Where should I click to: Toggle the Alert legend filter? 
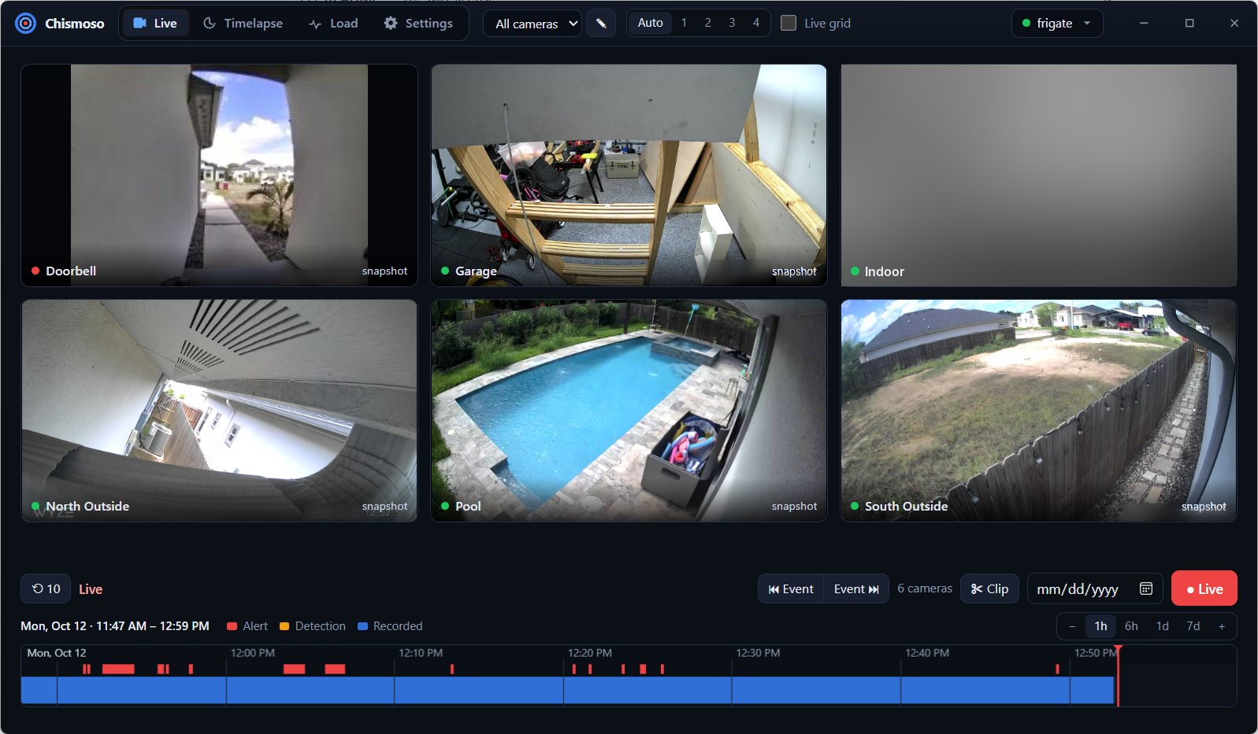coord(247,626)
